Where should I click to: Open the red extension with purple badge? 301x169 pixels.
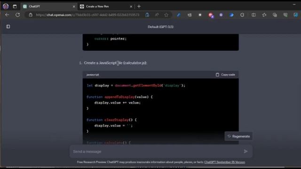211,15
